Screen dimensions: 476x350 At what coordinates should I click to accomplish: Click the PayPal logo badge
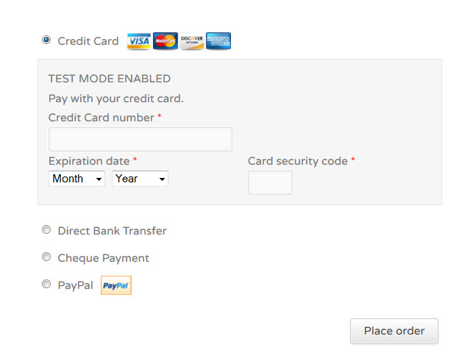click(x=116, y=285)
